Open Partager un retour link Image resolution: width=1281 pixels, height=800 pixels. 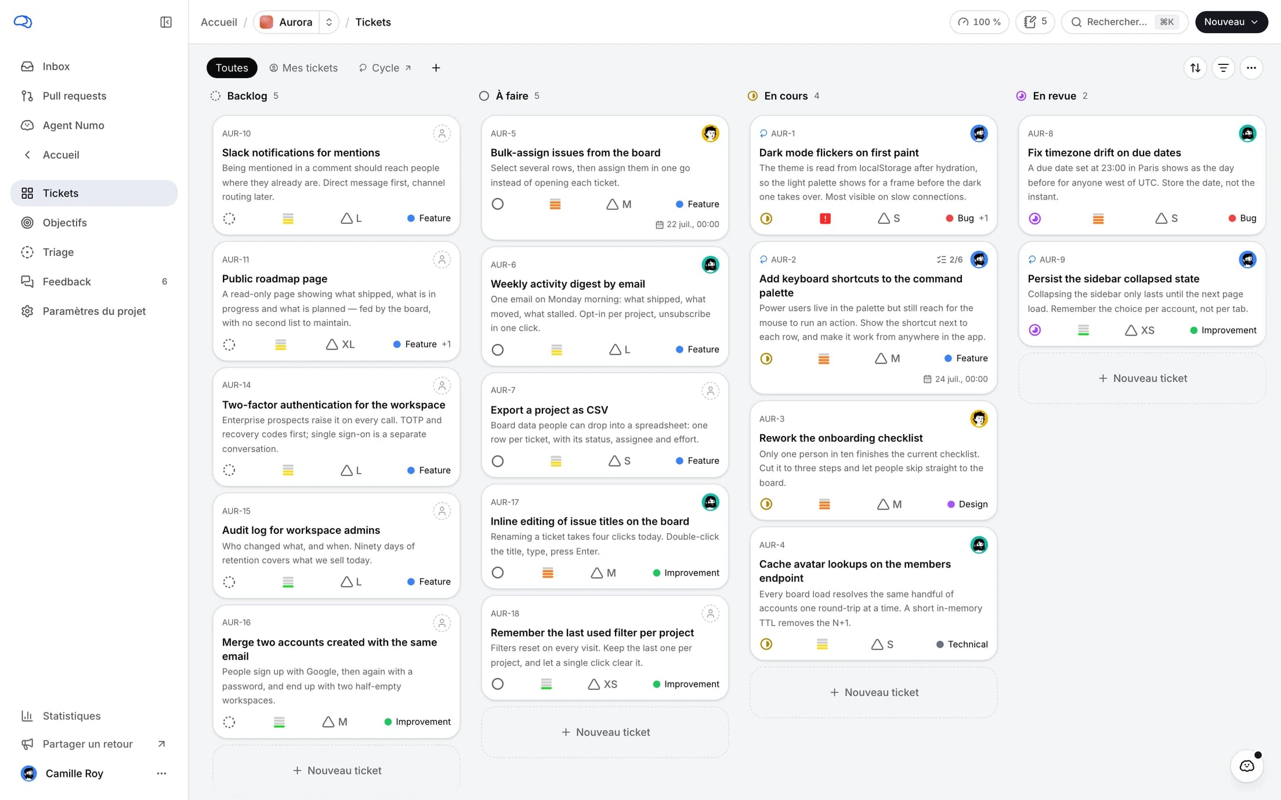tap(94, 744)
